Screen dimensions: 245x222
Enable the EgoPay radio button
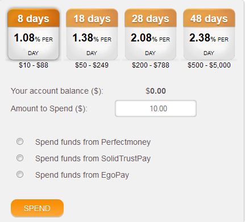click(x=20, y=174)
